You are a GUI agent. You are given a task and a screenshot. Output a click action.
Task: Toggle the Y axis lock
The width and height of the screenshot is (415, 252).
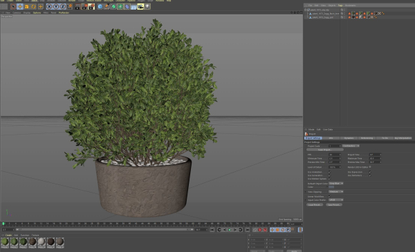tap(56, 7)
